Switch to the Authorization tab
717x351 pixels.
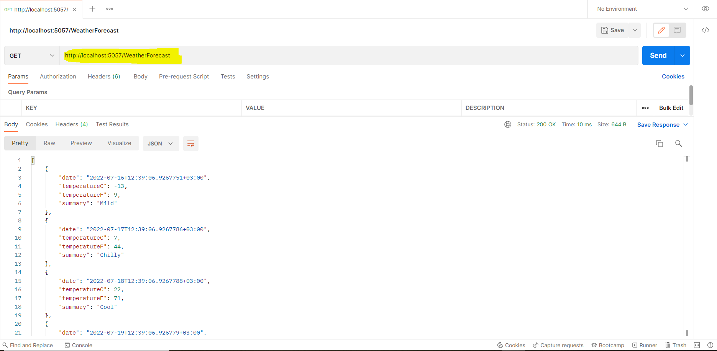click(x=58, y=77)
